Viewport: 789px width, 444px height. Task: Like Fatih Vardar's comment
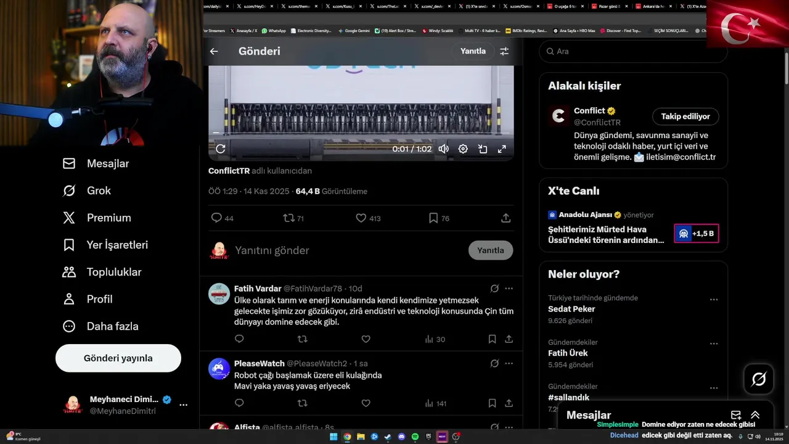[366, 339]
